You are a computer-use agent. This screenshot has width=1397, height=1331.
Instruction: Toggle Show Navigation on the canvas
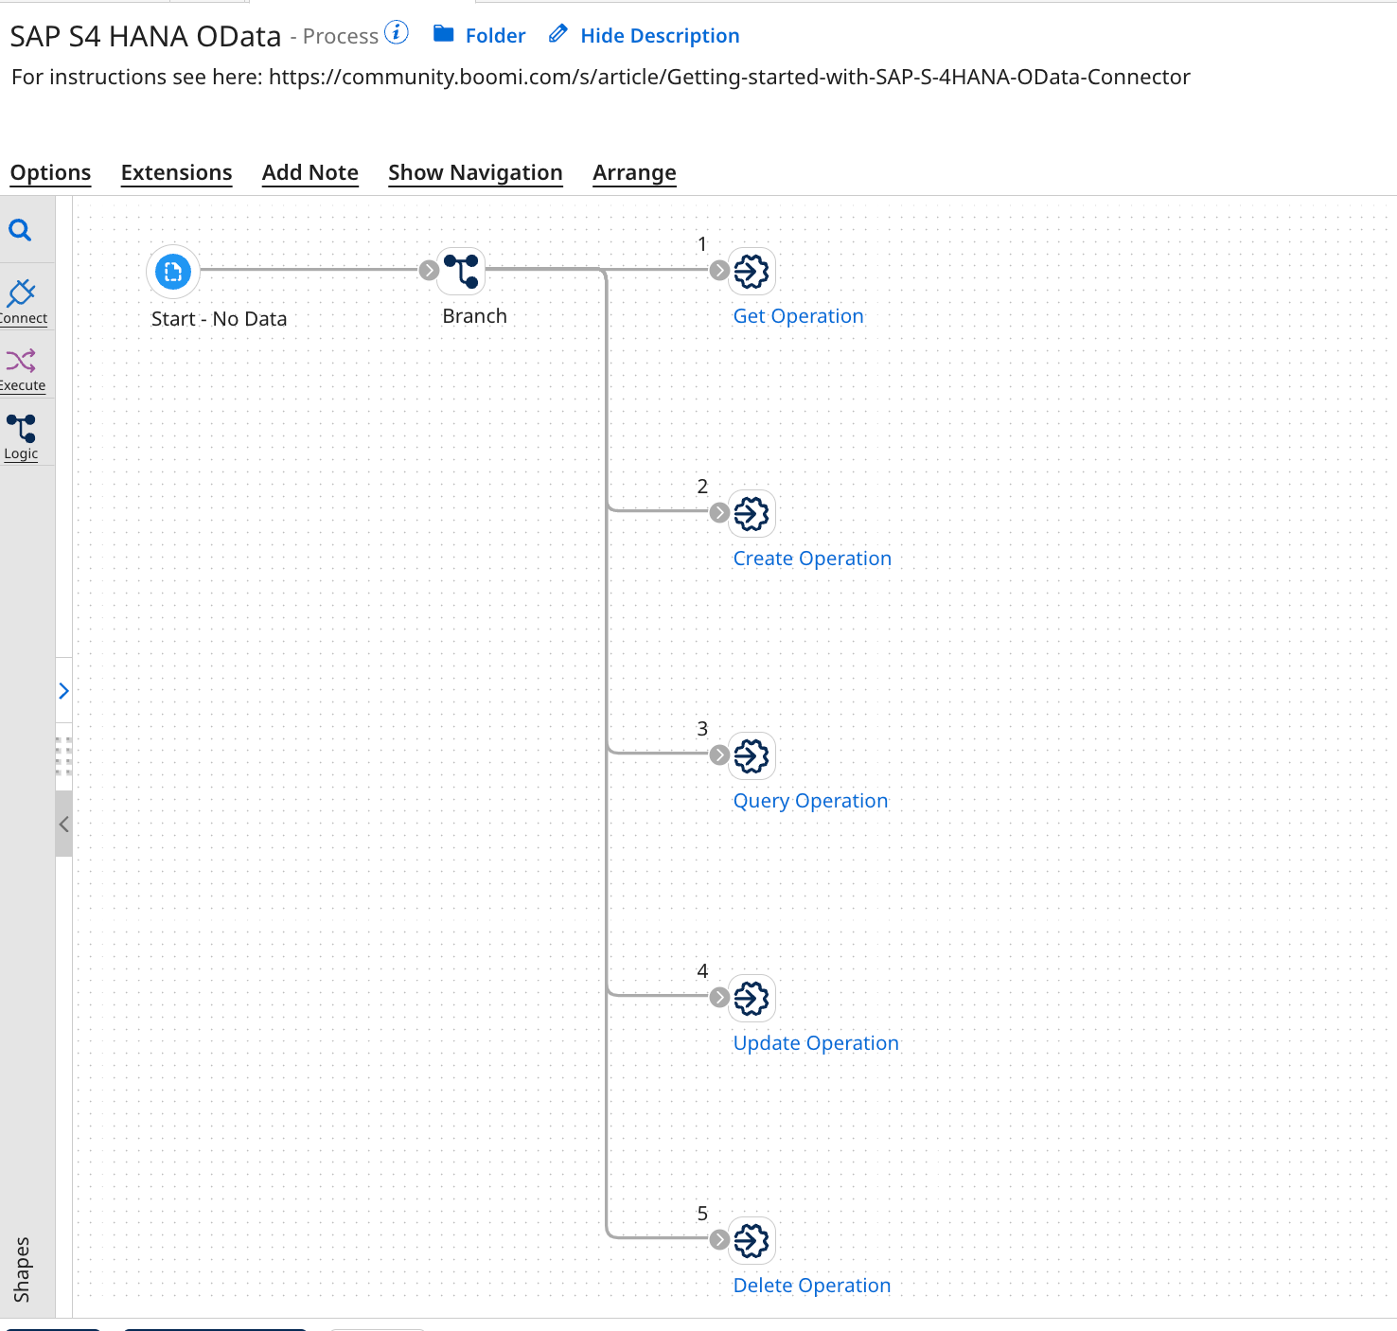pos(475,172)
